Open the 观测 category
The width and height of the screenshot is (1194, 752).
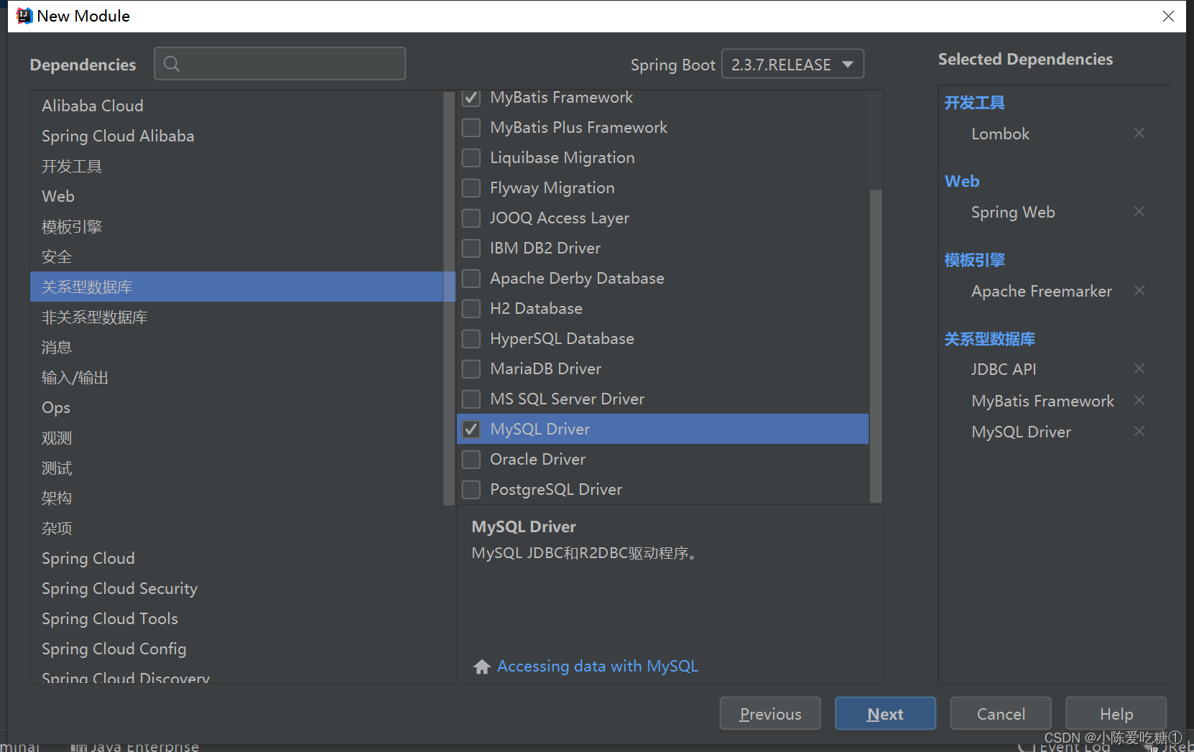pos(237,437)
